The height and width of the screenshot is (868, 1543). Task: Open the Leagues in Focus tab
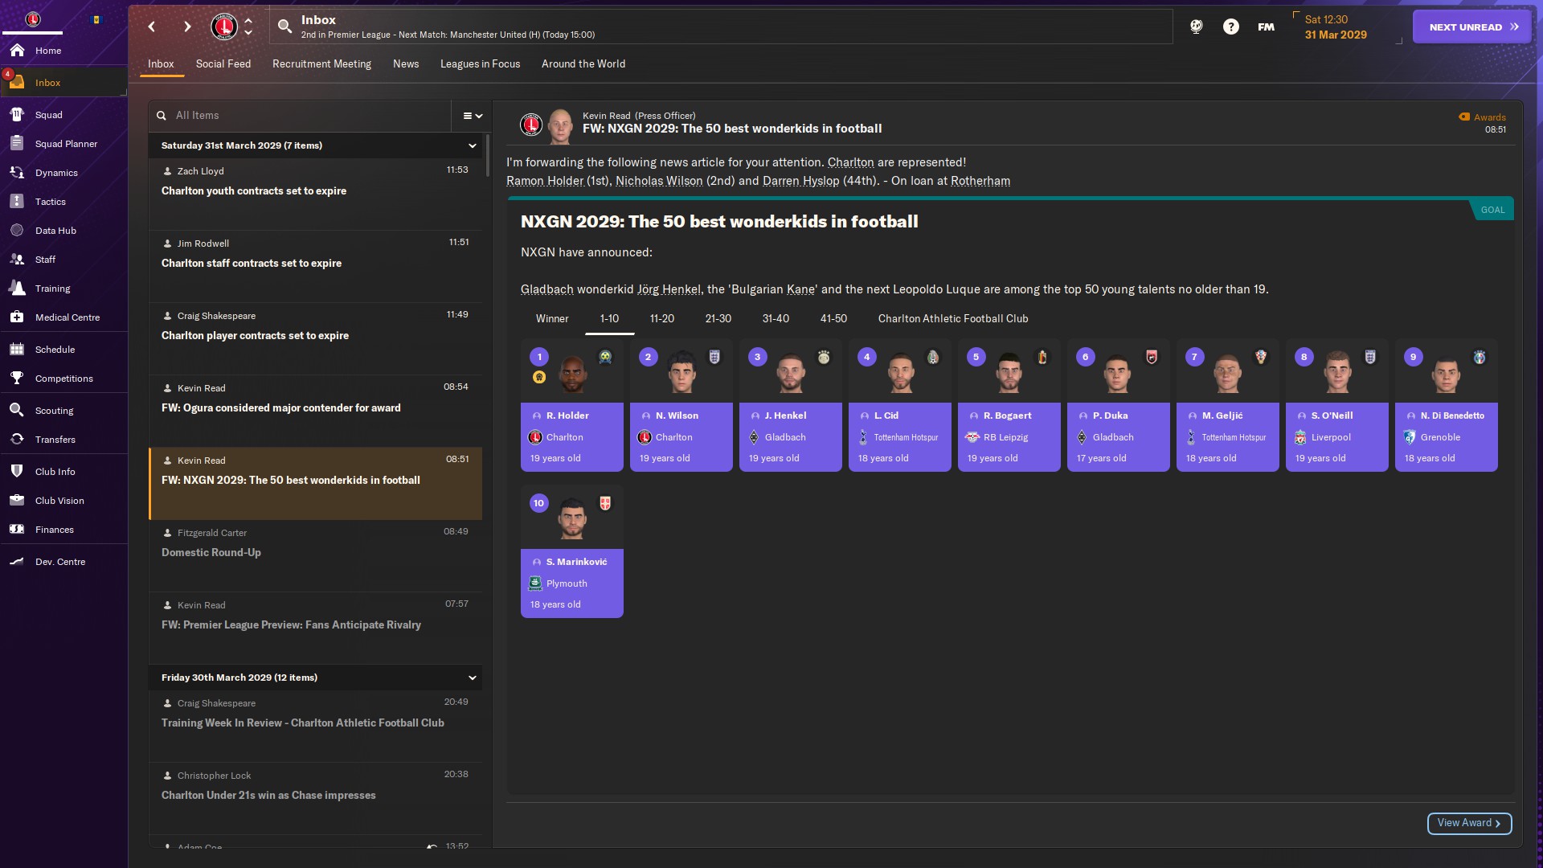click(480, 64)
